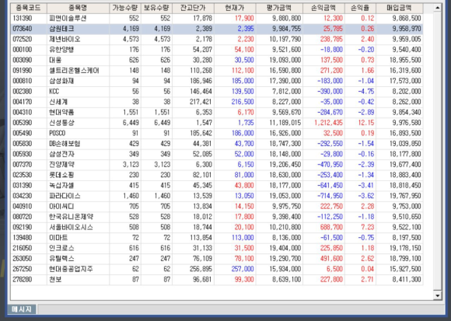This screenshot has height=321, width=451.
Task: Click valuation amount 7,812,000
Action: (x=287, y=92)
